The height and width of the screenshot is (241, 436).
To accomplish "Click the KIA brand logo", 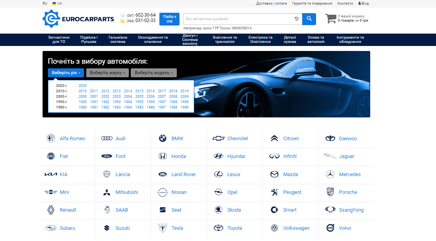I will pyautogui.click(x=51, y=174).
